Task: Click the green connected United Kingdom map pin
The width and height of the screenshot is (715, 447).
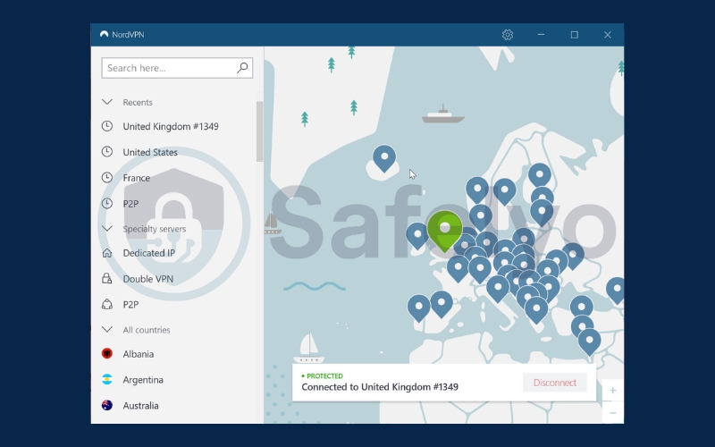Action: click(444, 231)
